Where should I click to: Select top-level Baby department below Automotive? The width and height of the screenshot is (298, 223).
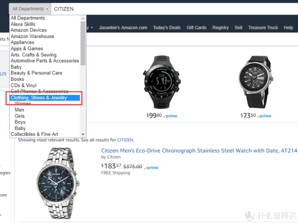click(16, 67)
